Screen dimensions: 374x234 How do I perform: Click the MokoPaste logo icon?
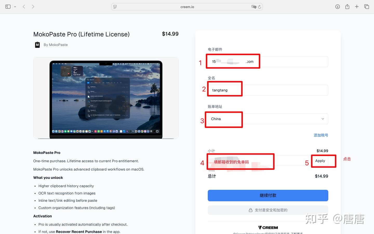click(x=37, y=45)
